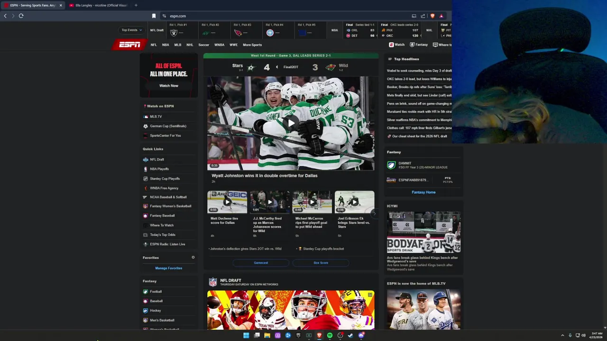Click the DAMMIT fantasy team logo
The width and height of the screenshot is (607, 341).
point(391,165)
